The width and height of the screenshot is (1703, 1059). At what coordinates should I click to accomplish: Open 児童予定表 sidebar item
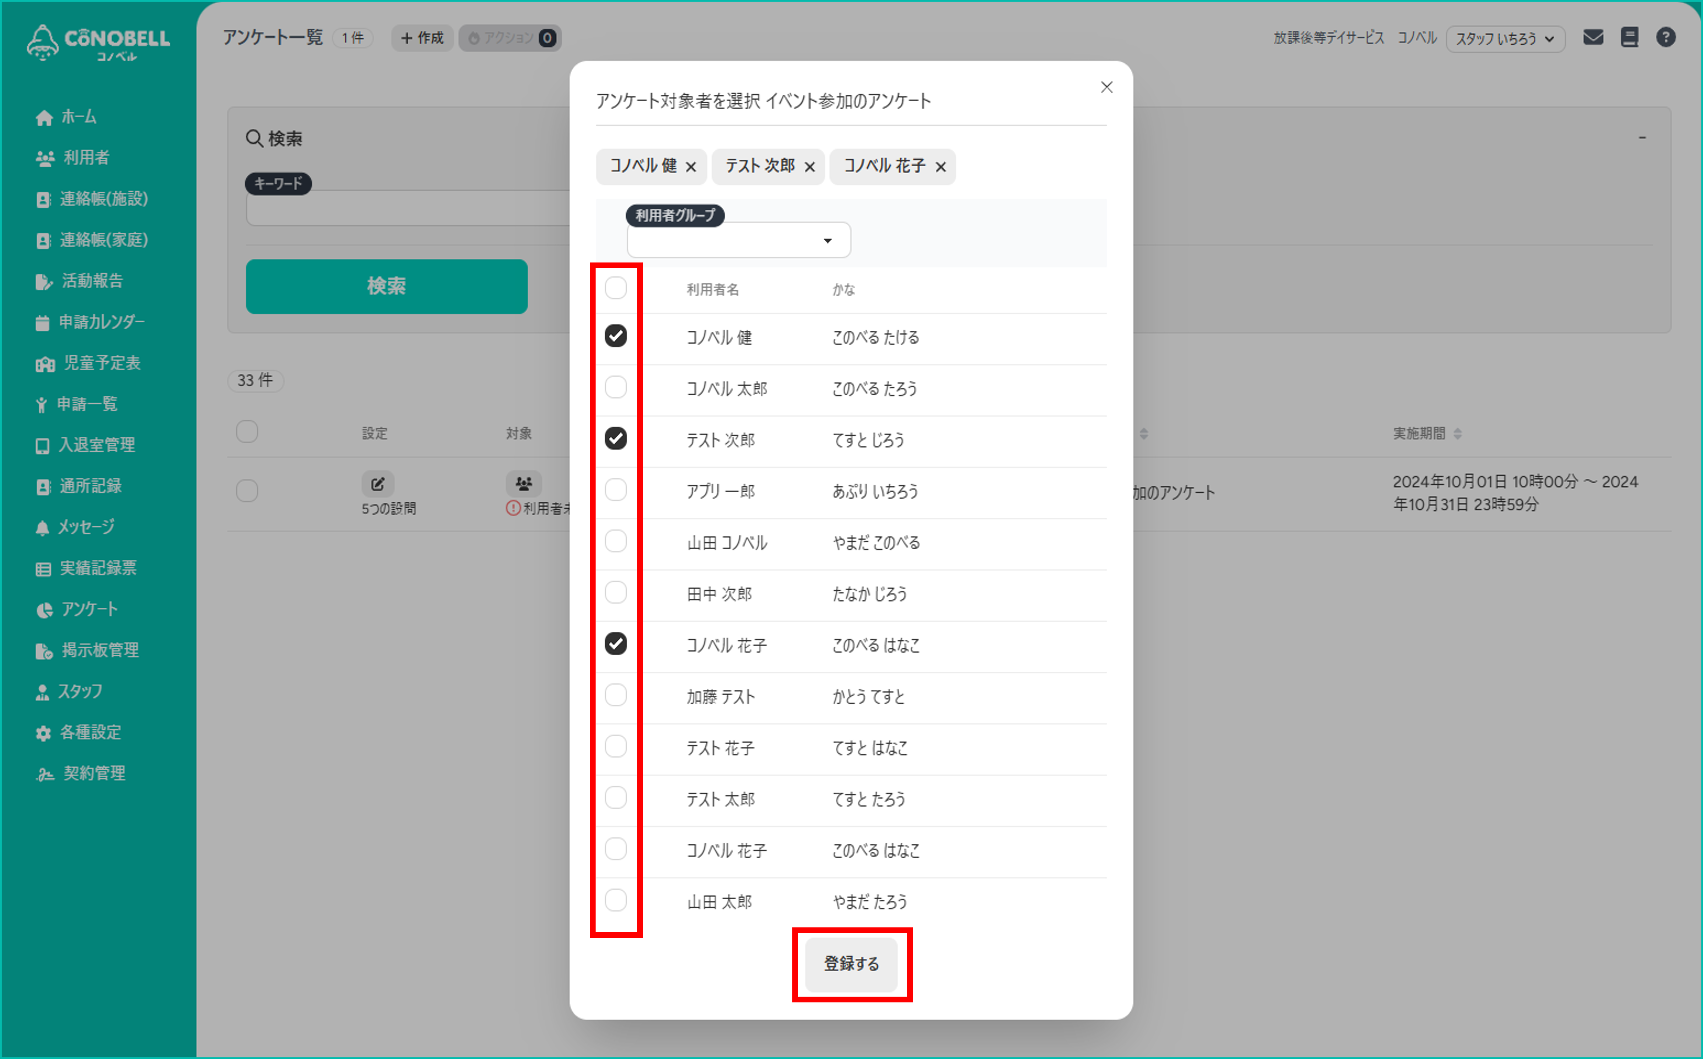point(88,363)
